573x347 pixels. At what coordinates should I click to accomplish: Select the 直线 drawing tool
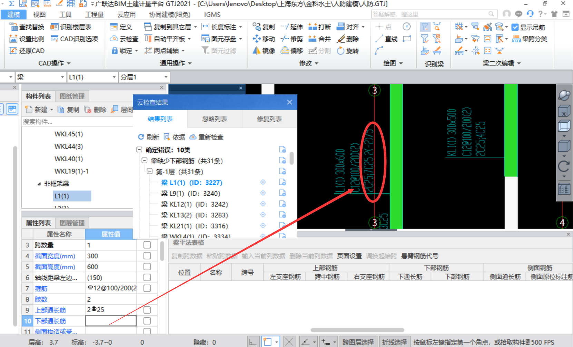click(386, 39)
